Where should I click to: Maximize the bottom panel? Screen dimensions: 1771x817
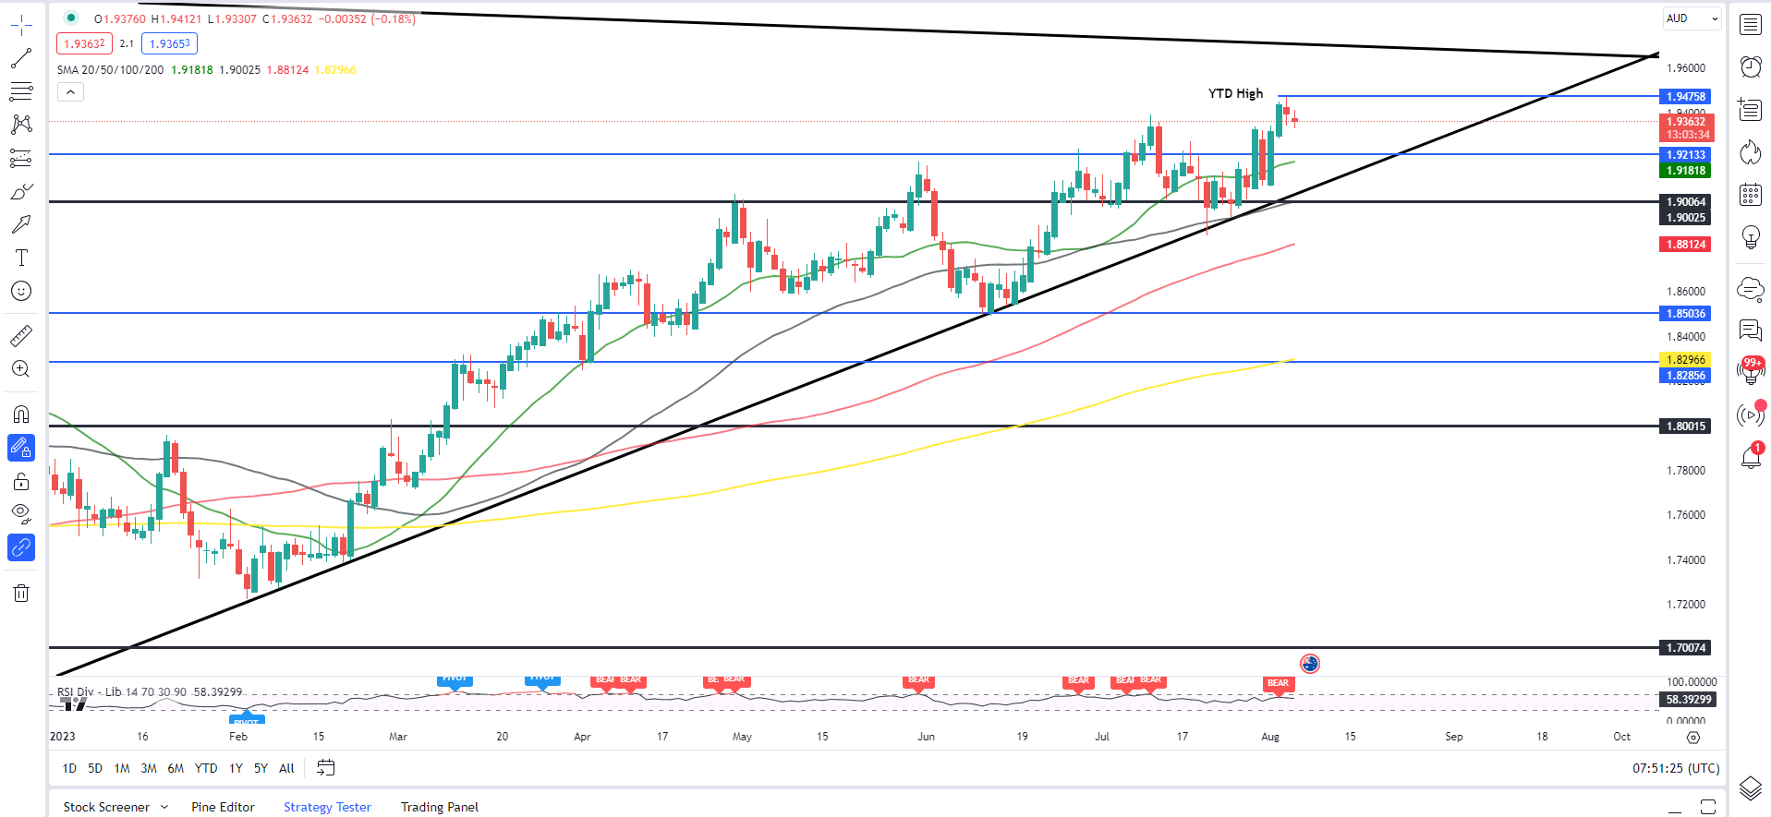[1708, 807]
